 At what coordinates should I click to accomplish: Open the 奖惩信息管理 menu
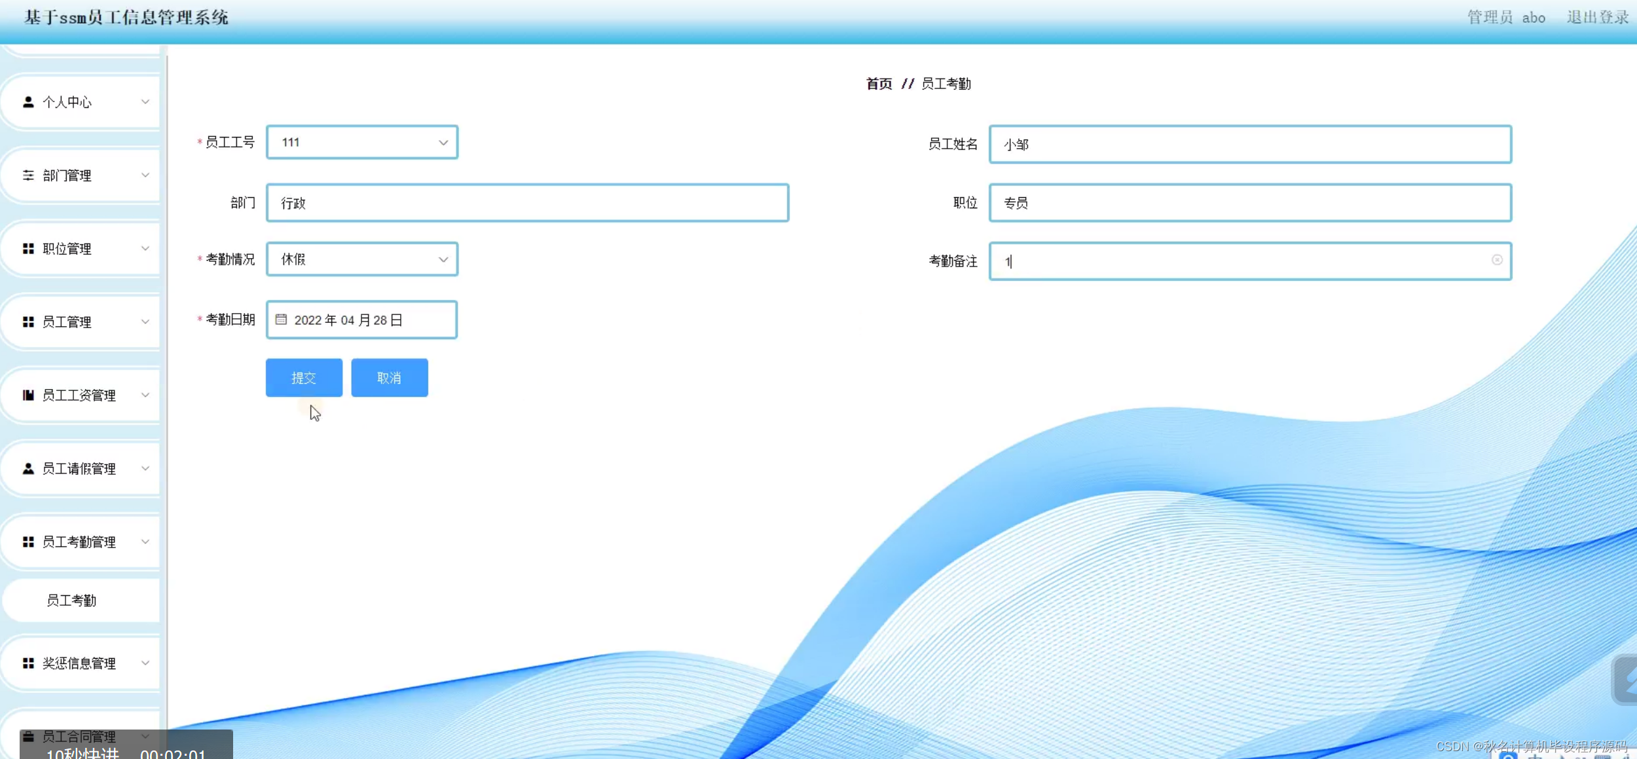point(79,663)
